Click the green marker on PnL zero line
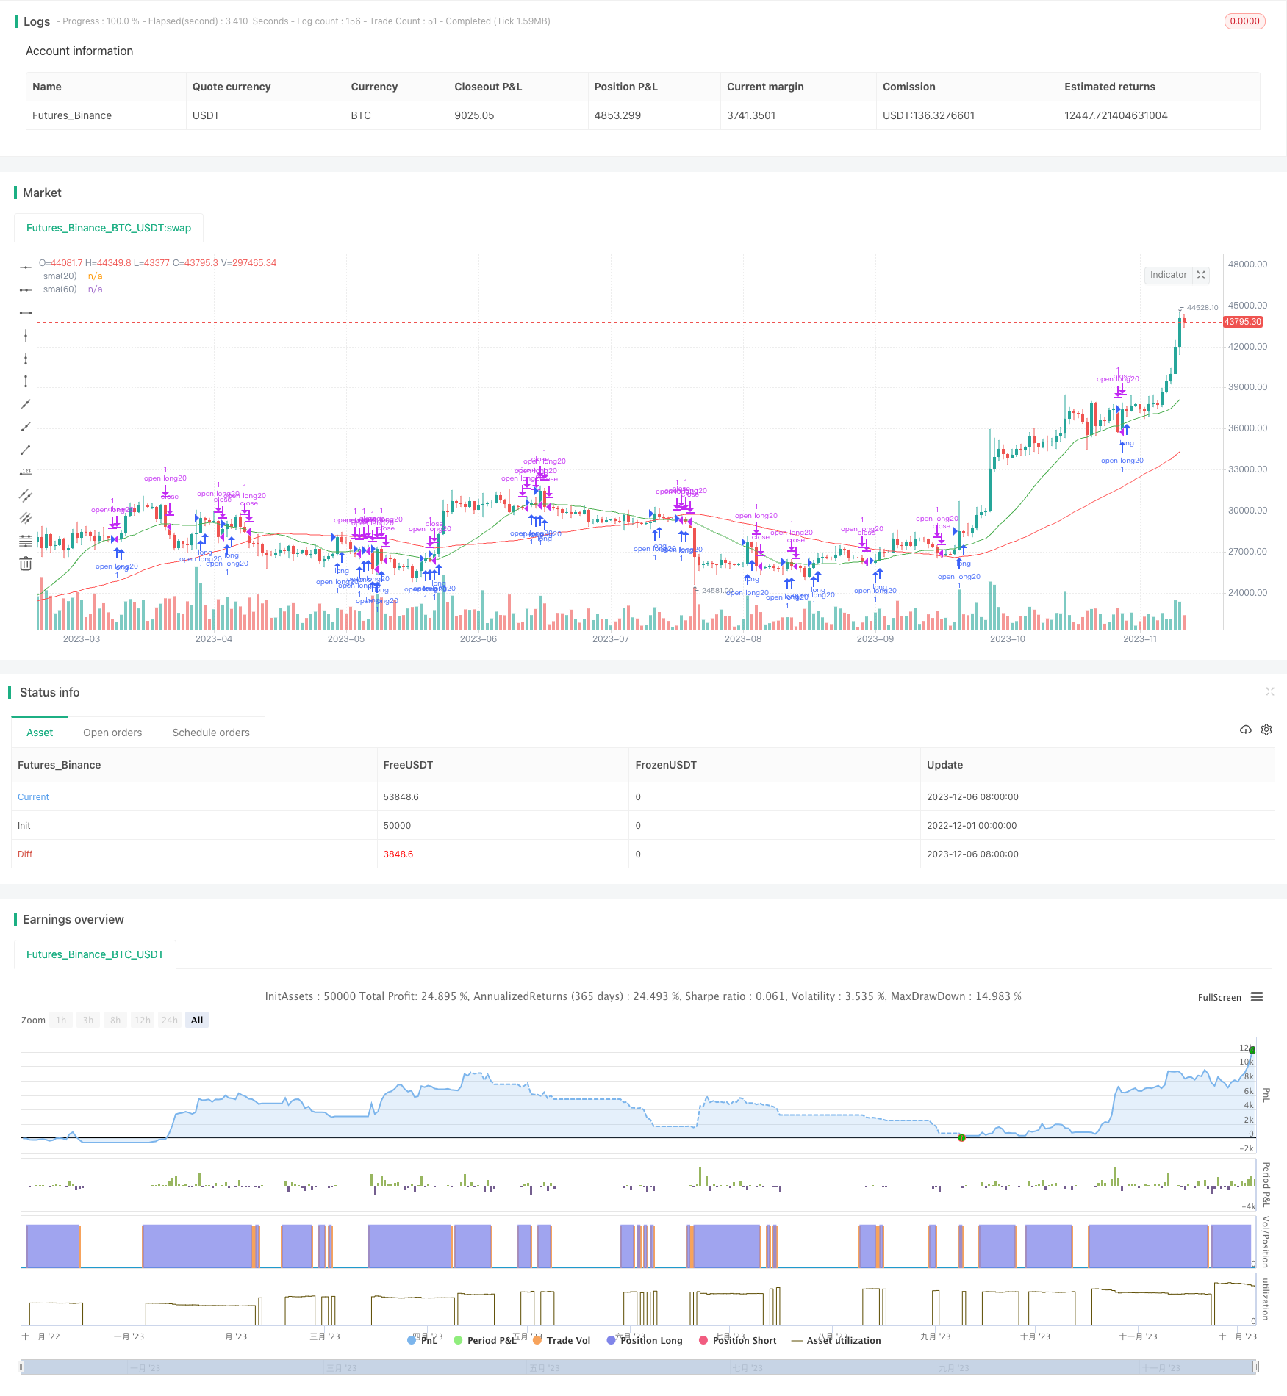 click(961, 1137)
